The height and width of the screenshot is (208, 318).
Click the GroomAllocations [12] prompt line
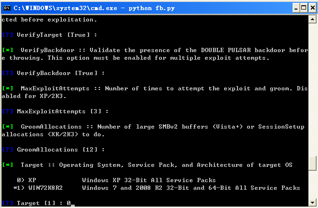tap(53, 150)
